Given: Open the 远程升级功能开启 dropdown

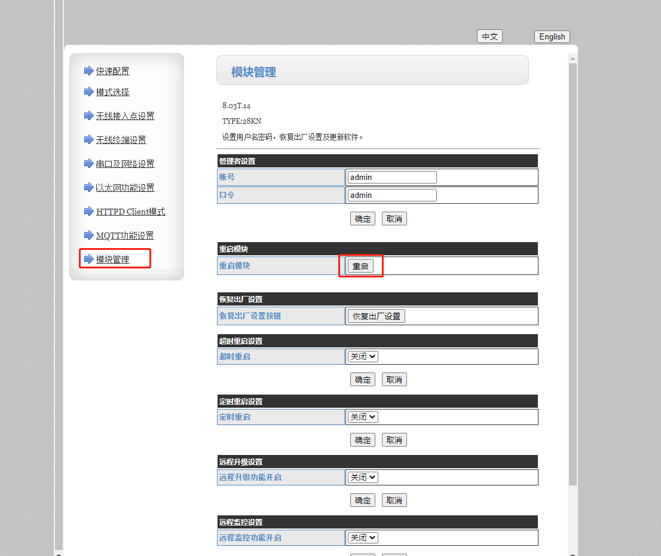Looking at the screenshot, I should 363,477.
